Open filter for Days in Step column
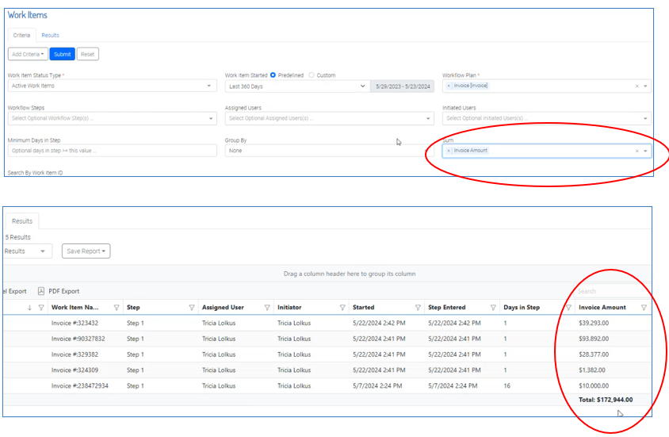Screen dimensions: 669x437 click(x=568, y=307)
